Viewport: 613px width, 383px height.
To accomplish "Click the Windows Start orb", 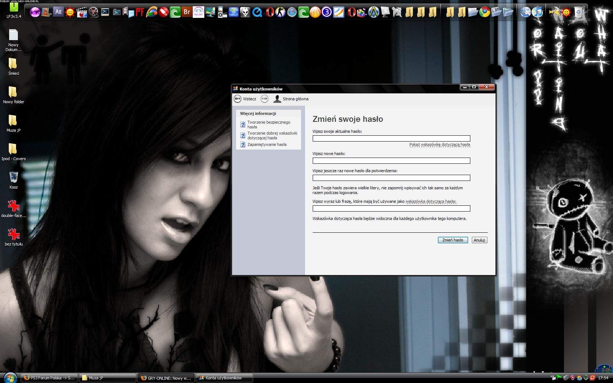I will [x=10, y=378].
